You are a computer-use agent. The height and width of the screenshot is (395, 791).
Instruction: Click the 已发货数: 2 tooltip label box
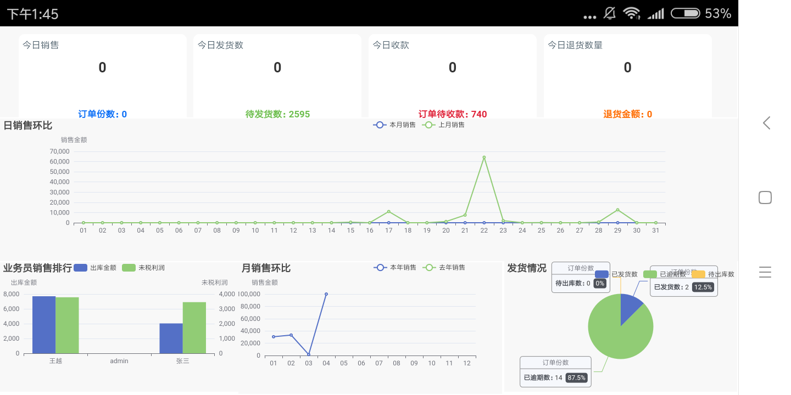pyautogui.click(x=684, y=281)
